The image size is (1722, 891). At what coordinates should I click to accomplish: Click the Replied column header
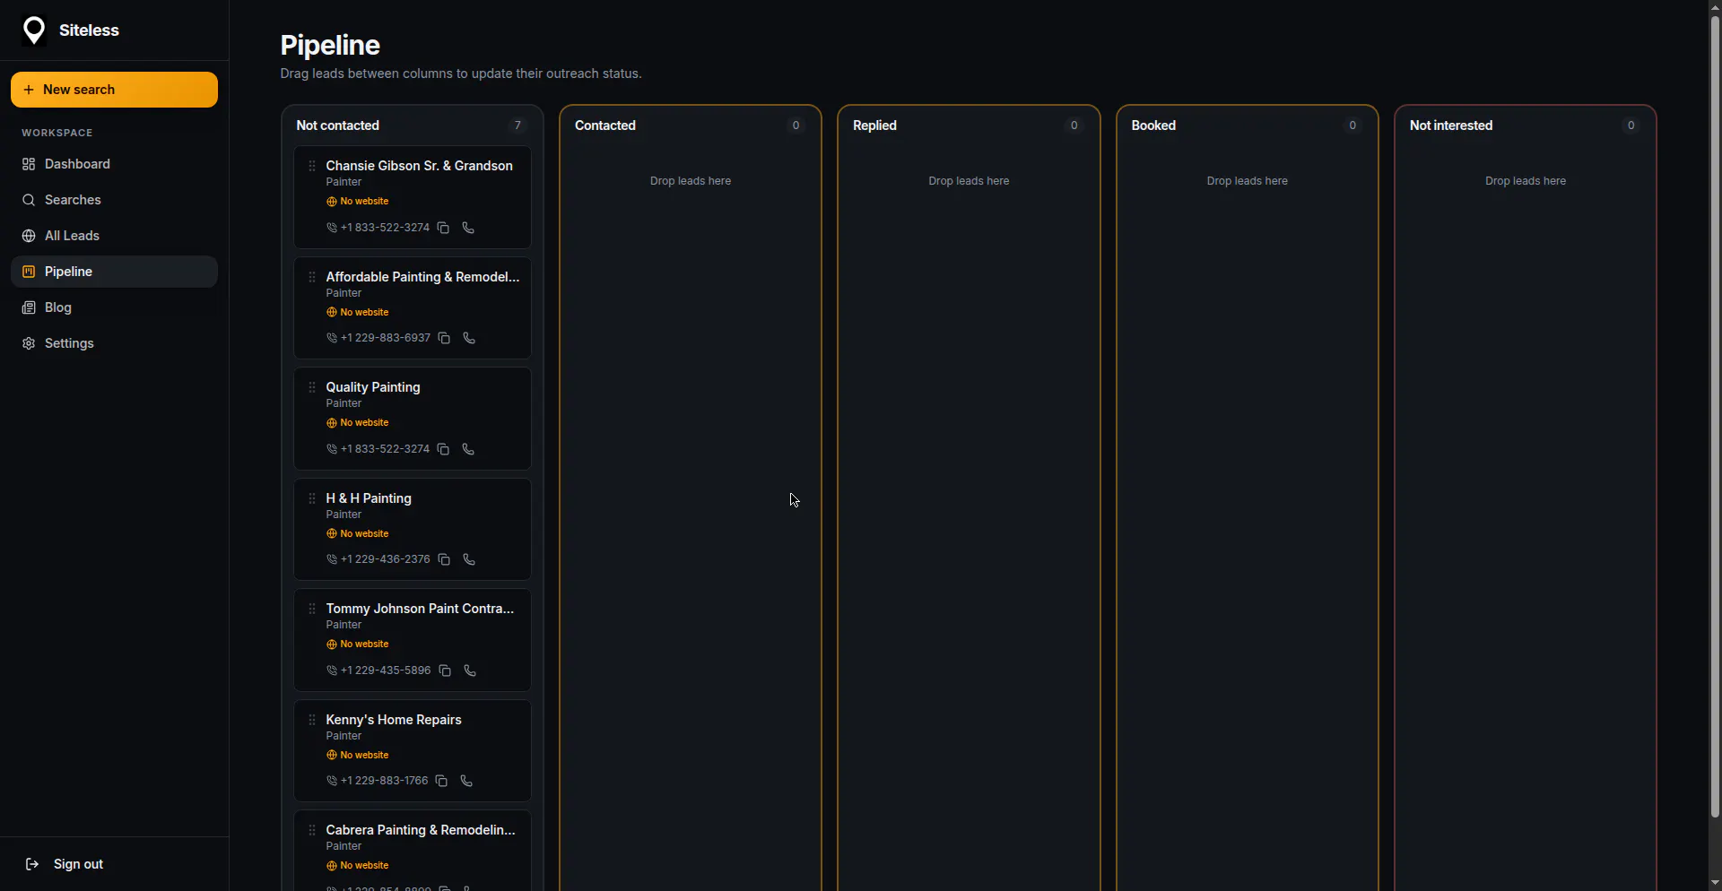874,125
